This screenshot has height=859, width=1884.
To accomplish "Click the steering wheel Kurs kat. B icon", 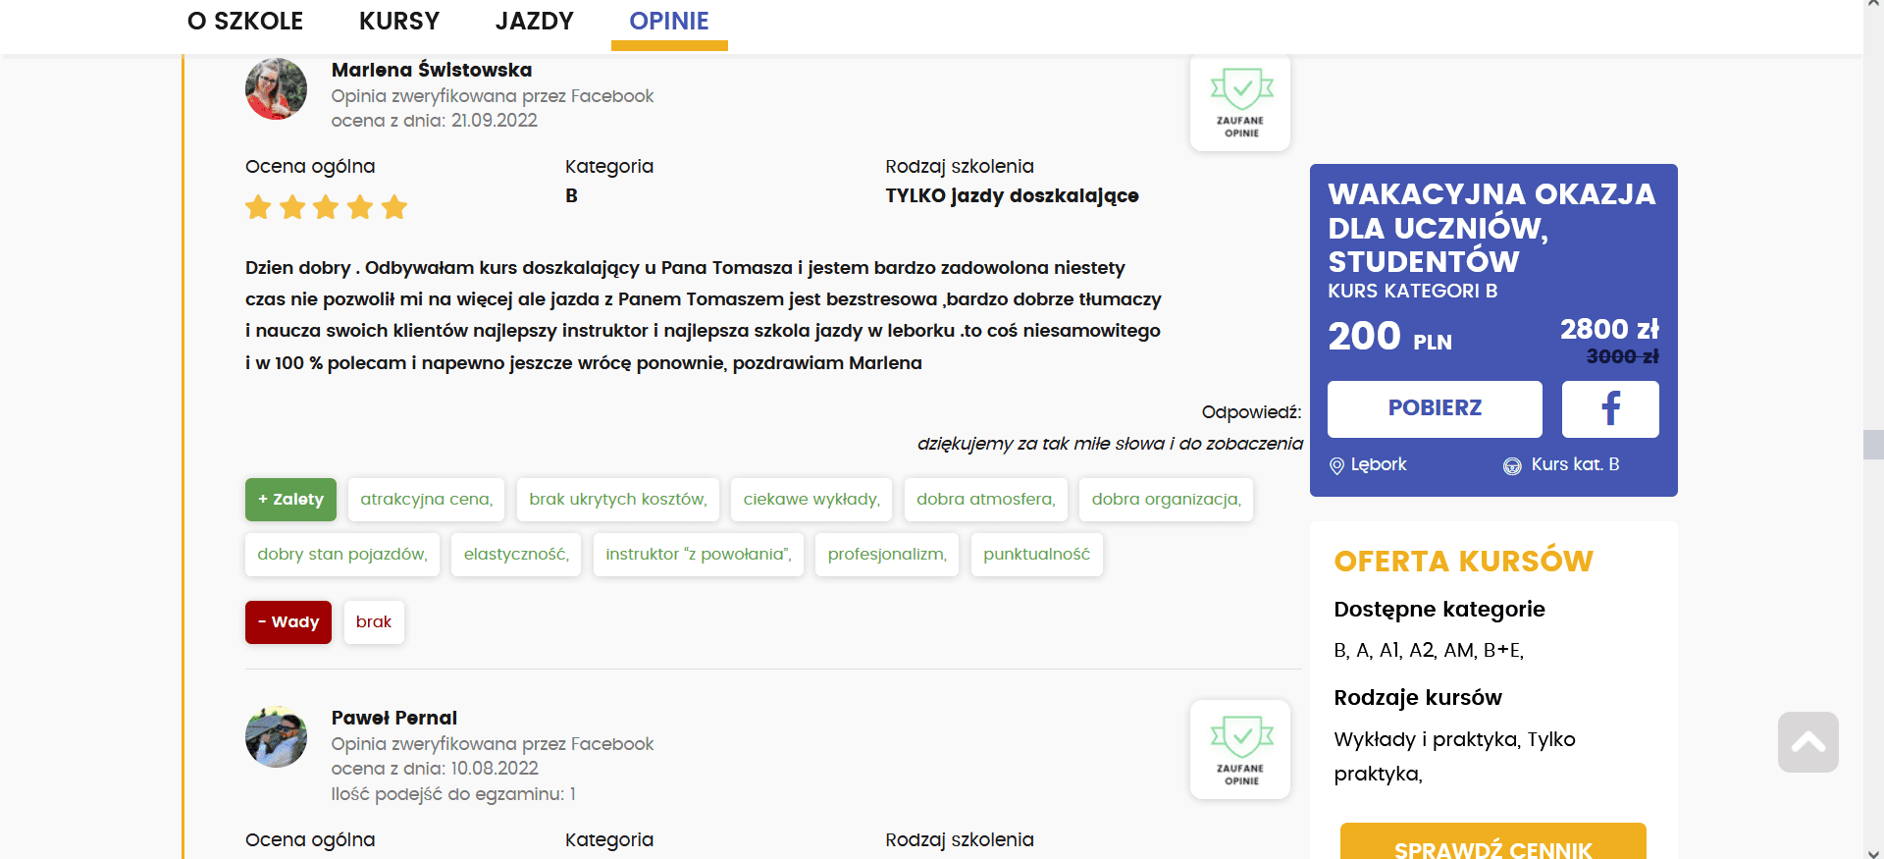I will click(x=1512, y=465).
